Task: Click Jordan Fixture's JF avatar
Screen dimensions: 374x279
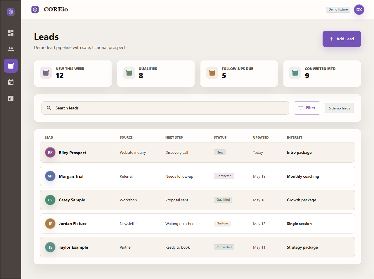Action: 50,224
